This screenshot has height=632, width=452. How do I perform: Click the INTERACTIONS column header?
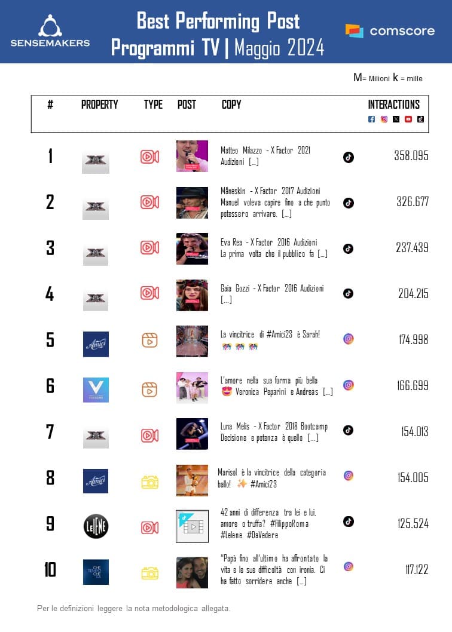[393, 105]
